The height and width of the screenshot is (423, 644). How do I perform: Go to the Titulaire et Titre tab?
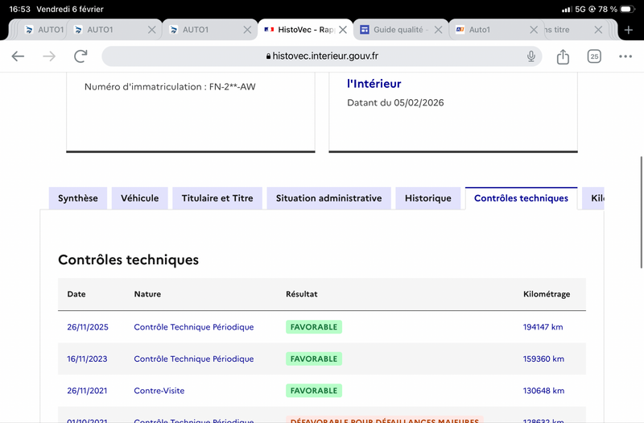pos(217,198)
